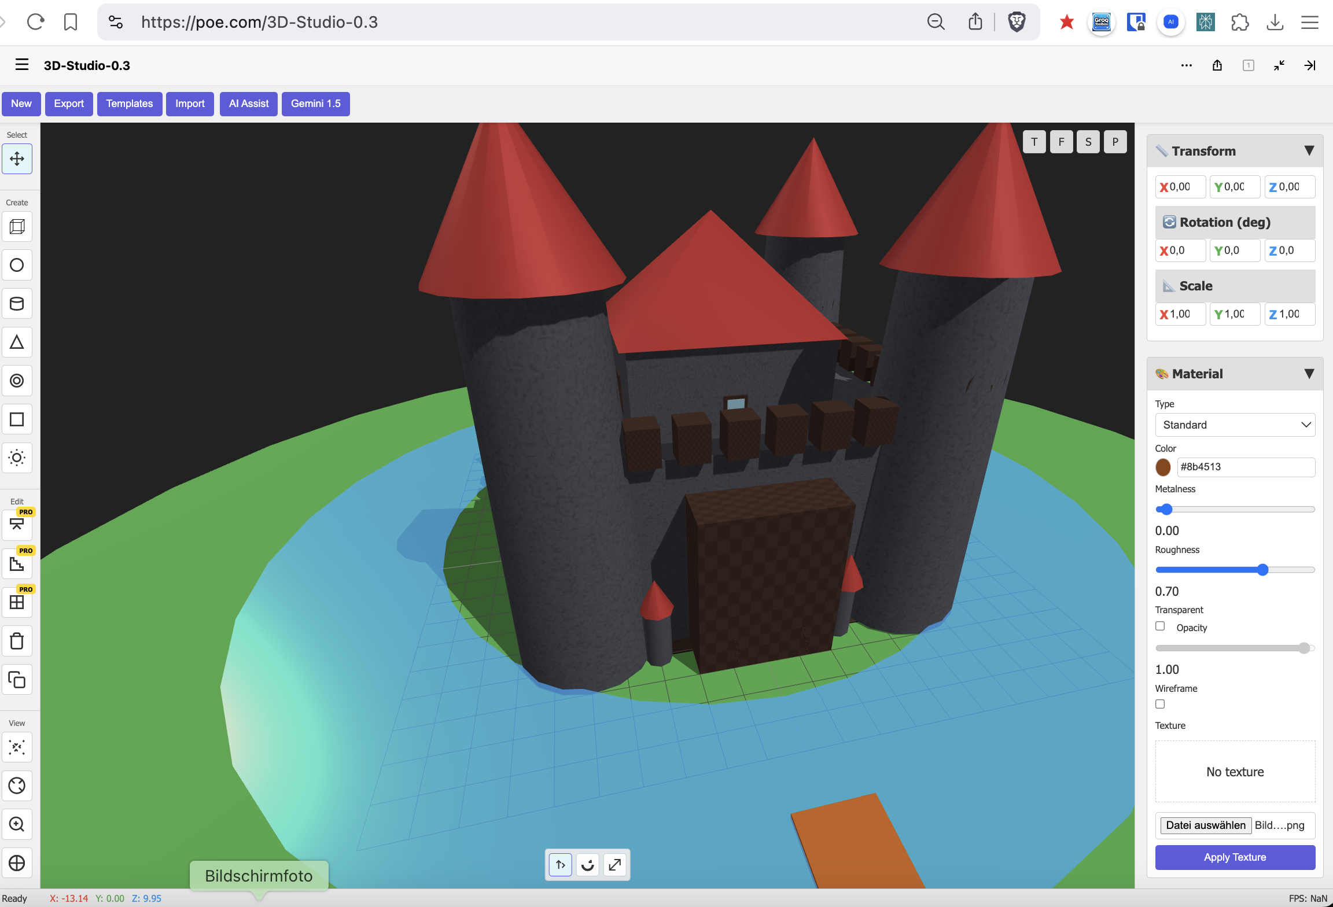The image size is (1333, 907).
Task: Delete selection with the trash icon
Action: point(17,641)
